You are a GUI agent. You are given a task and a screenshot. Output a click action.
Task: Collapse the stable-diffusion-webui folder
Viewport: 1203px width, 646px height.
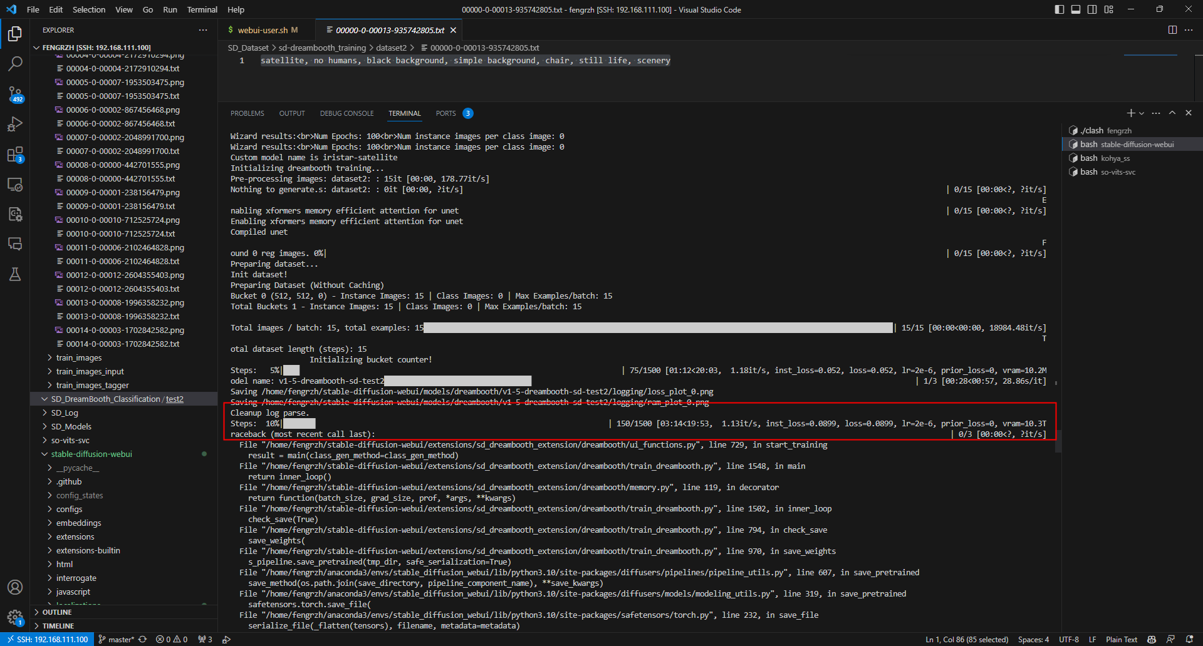(x=94, y=454)
